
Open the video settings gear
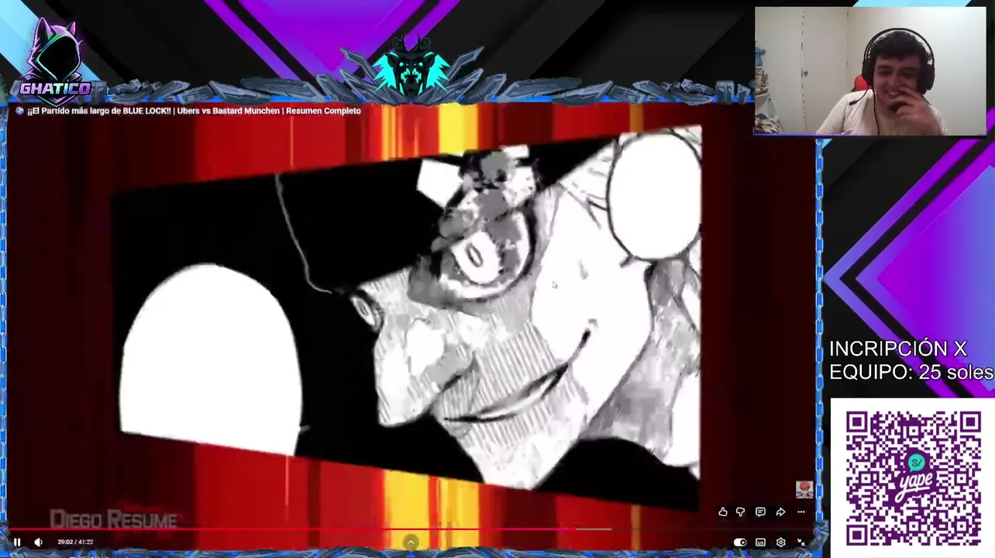coord(780,542)
